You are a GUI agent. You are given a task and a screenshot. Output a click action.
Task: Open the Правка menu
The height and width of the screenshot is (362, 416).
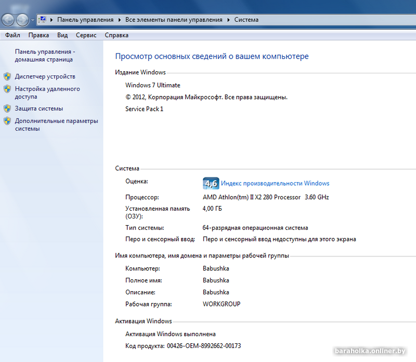pyautogui.click(x=38, y=35)
